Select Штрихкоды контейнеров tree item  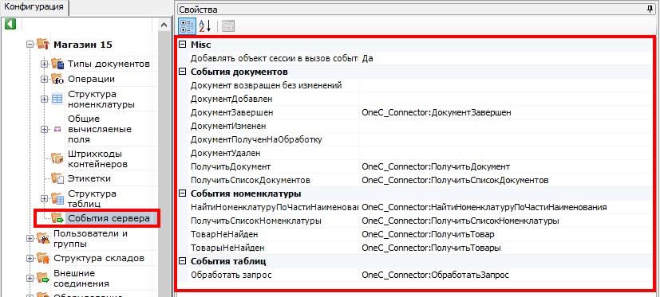(97, 158)
